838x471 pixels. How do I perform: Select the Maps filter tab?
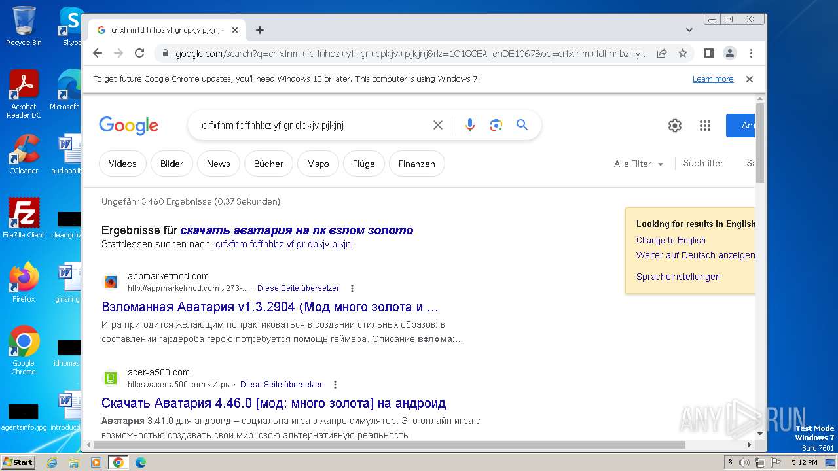pyautogui.click(x=318, y=164)
